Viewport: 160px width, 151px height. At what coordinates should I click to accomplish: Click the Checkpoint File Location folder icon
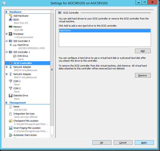pyautogui.click(x=11, y=121)
